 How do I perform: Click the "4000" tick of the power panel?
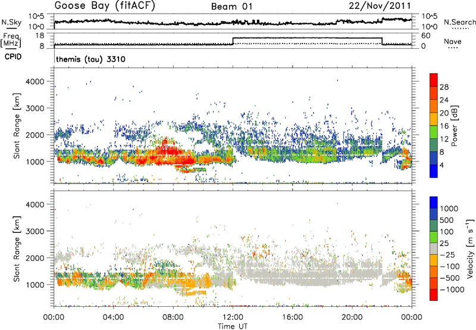(x=35, y=82)
